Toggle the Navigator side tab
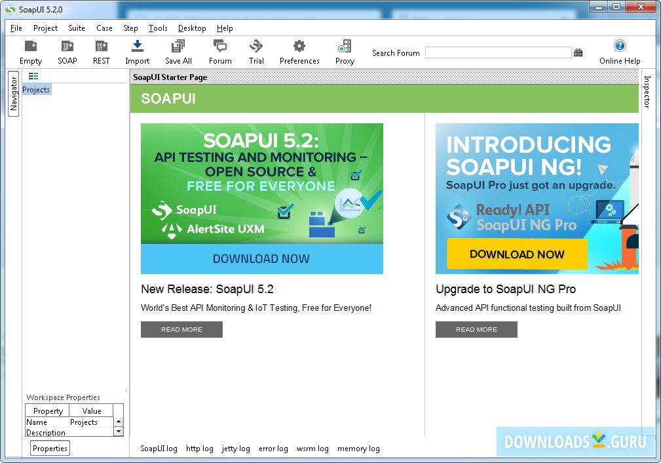The image size is (661, 463). click(14, 94)
